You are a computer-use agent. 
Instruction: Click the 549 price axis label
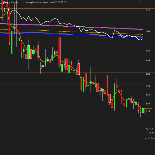(x=148, y=10)
